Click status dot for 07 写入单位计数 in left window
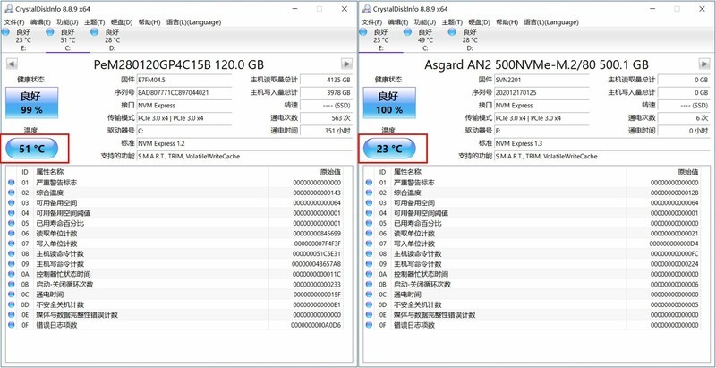 point(11,244)
